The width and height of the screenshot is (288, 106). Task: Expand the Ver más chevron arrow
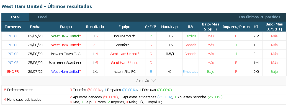point(153,81)
